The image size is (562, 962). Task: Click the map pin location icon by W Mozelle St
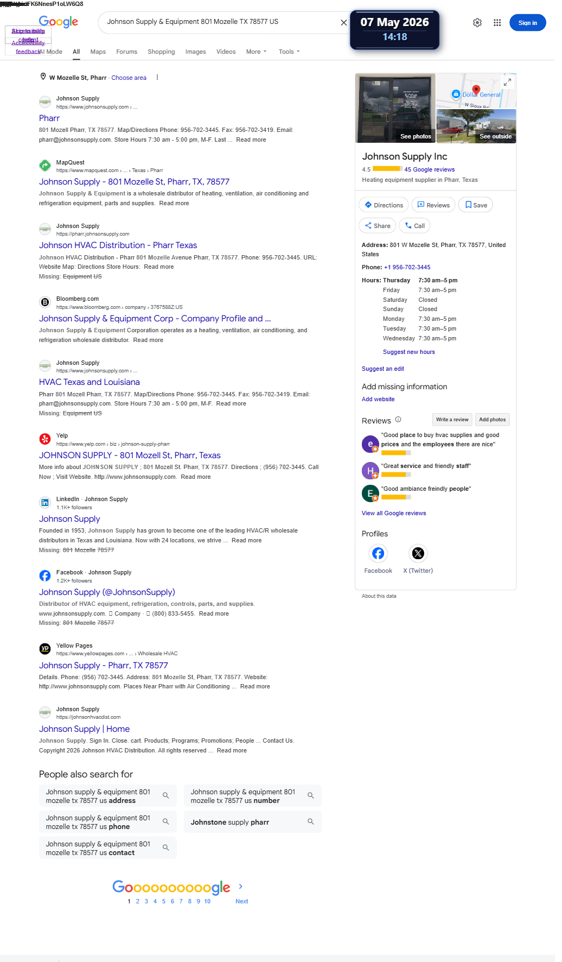(x=43, y=77)
